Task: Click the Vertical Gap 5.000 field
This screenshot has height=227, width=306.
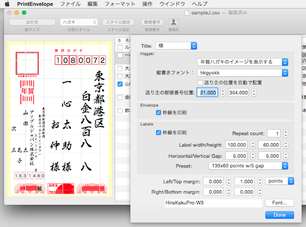Action: (269, 156)
